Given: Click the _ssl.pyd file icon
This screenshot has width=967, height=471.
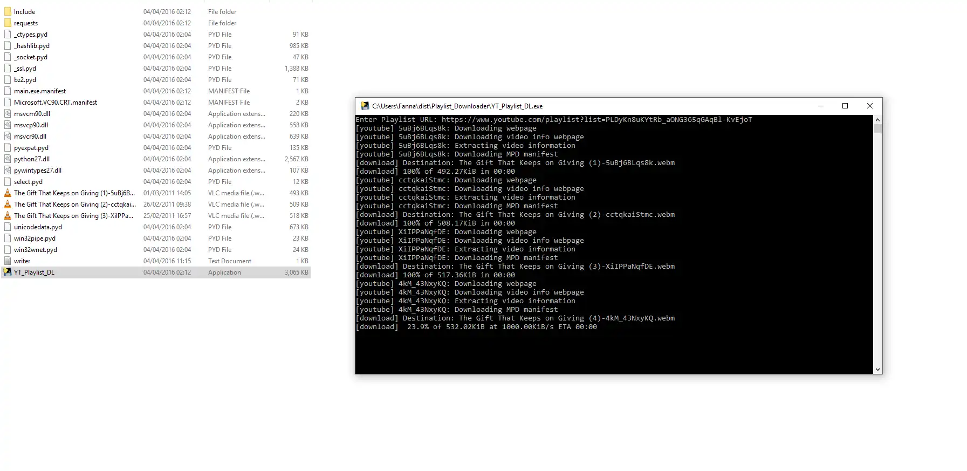Looking at the screenshot, I should (x=8, y=68).
